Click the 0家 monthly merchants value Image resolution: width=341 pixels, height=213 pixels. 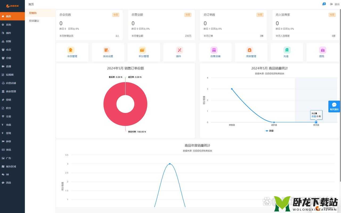[x=334, y=36]
